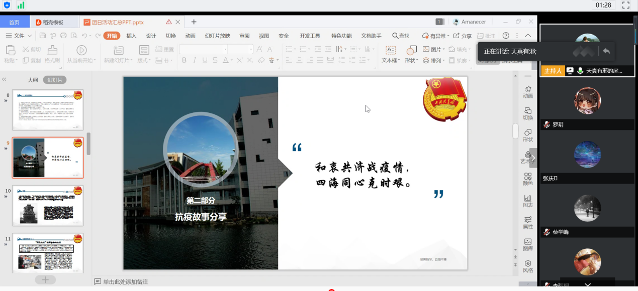Open the 版式 layout dropdown
The width and height of the screenshot is (638, 291).
[144, 60]
